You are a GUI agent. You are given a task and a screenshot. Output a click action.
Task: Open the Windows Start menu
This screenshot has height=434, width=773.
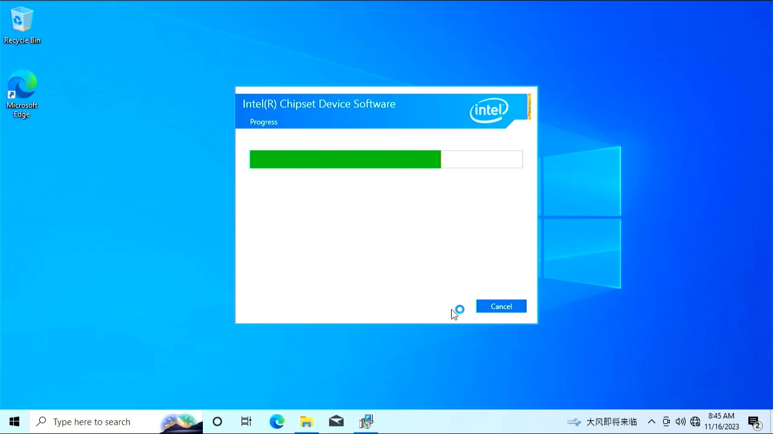(14, 422)
